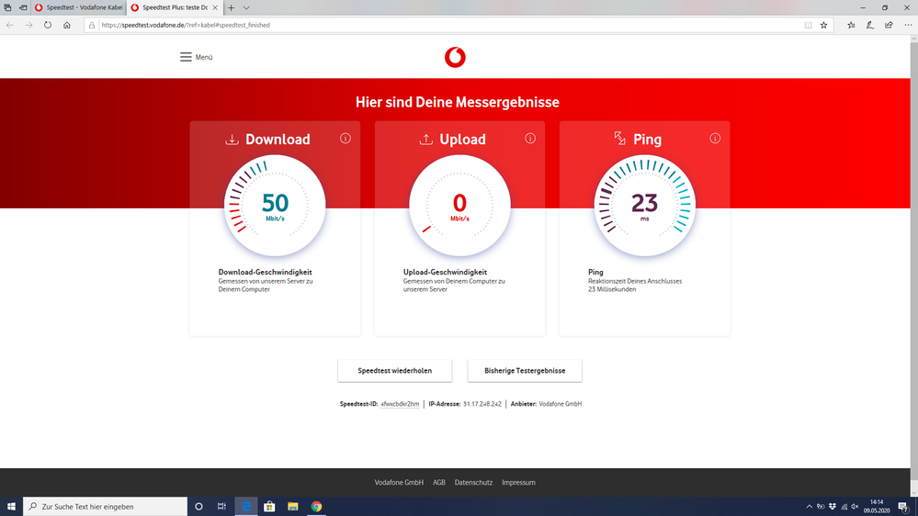This screenshot has width=918, height=516.
Task: Click the add notes pen icon
Action: (x=870, y=25)
